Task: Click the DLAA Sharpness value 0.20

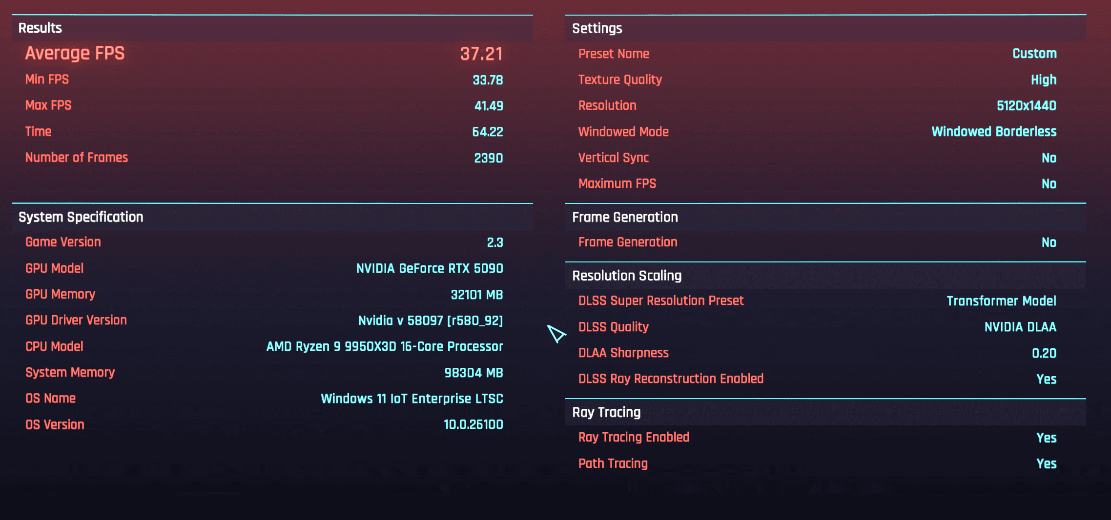Action: point(1044,353)
